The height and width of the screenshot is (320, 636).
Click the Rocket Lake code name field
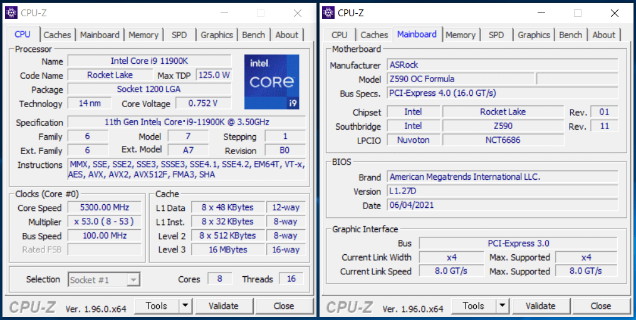(110, 75)
